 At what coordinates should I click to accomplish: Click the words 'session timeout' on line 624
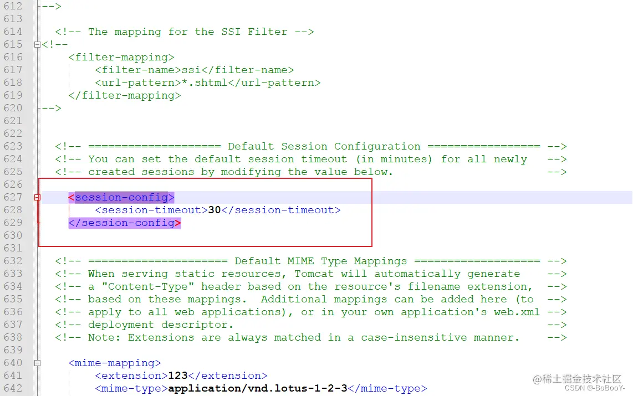[x=298, y=160]
